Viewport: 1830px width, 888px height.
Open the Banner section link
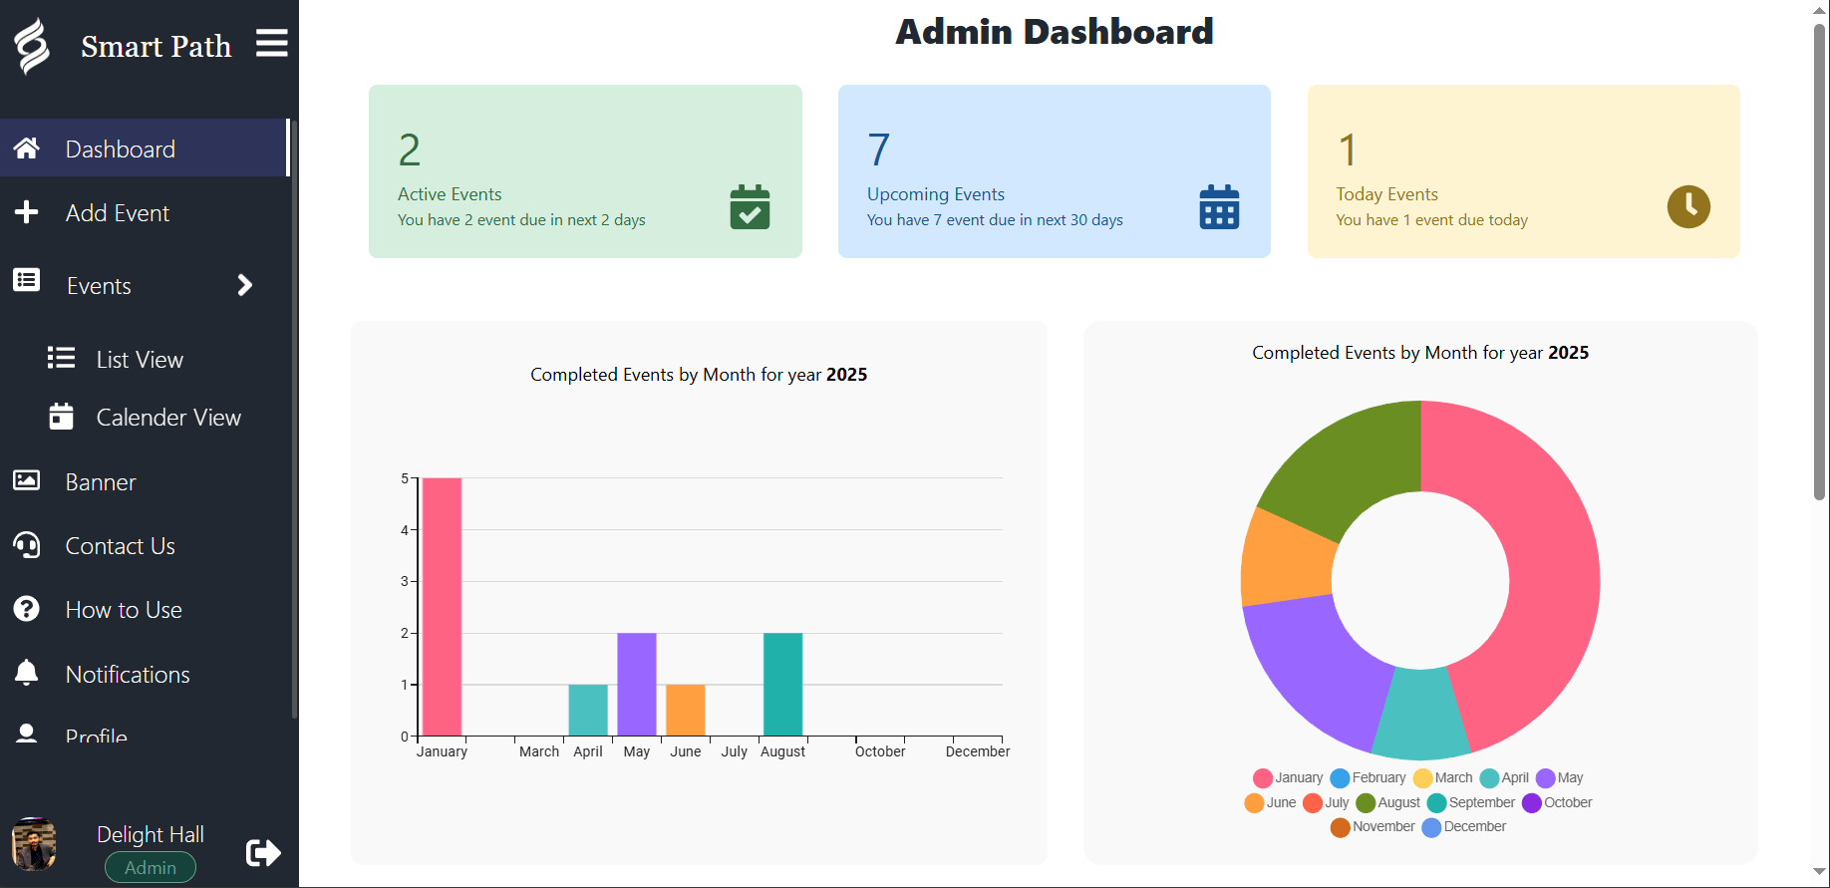pyautogui.click(x=100, y=482)
